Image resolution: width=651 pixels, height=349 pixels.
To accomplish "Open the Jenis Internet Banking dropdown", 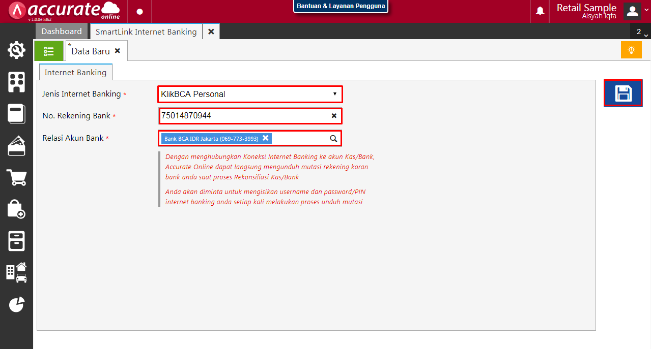I will (249, 94).
